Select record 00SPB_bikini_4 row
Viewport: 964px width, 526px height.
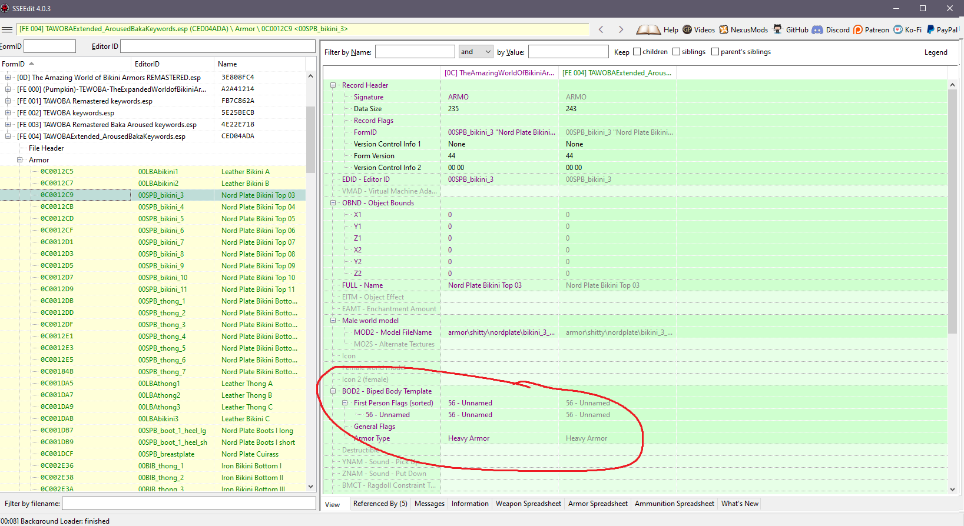pyautogui.click(x=153, y=207)
